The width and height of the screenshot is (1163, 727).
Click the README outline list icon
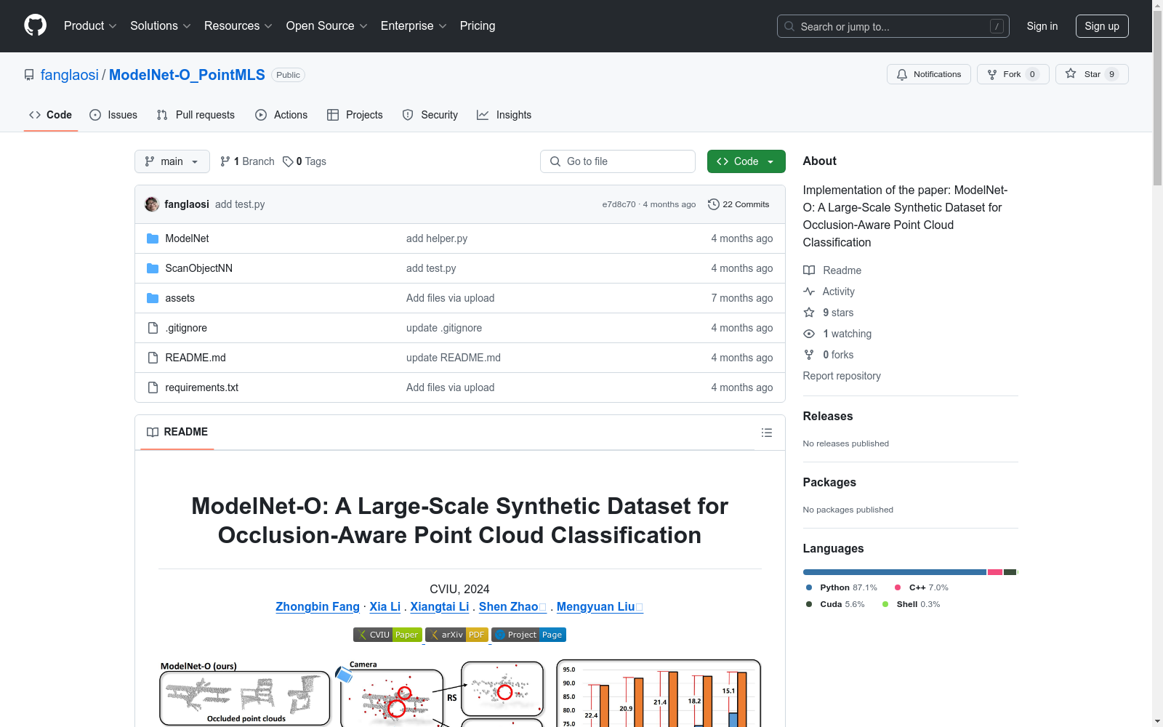[766, 433]
